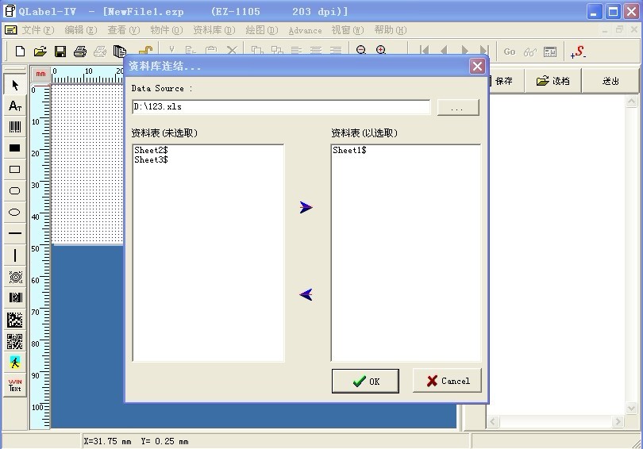The height and width of the screenshot is (449, 643).
Task: Pick the filled rectangle tool
Action: click(x=14, y=148)
